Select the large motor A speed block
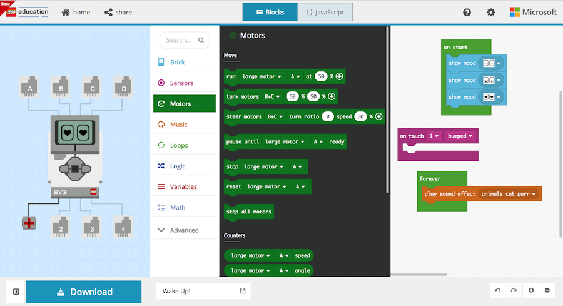 [x=268, y=255]
